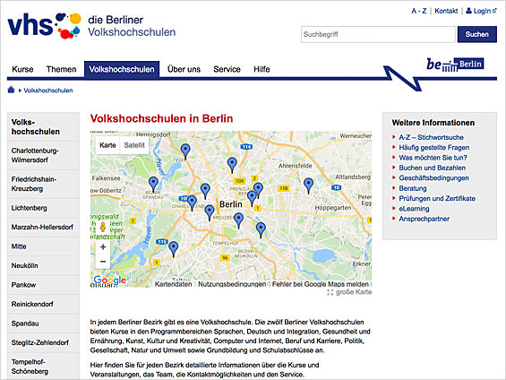This screenshot has height=380, width=506.
Task: Open the Themen menu
Action: tap(61, 69)
